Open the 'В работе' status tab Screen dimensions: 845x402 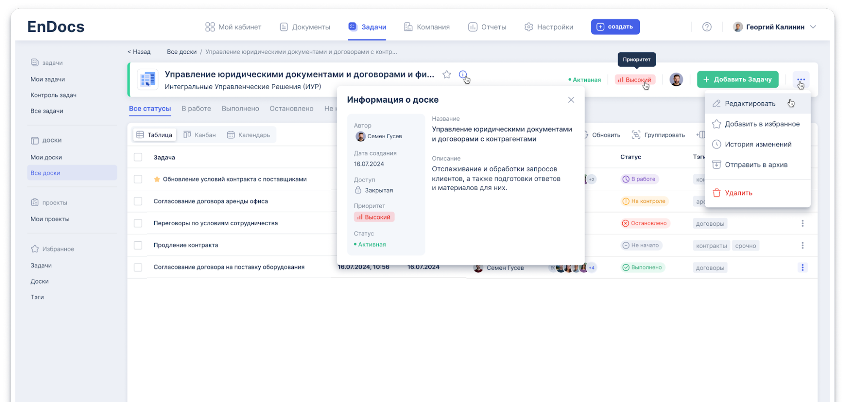(x=196, y=109)
